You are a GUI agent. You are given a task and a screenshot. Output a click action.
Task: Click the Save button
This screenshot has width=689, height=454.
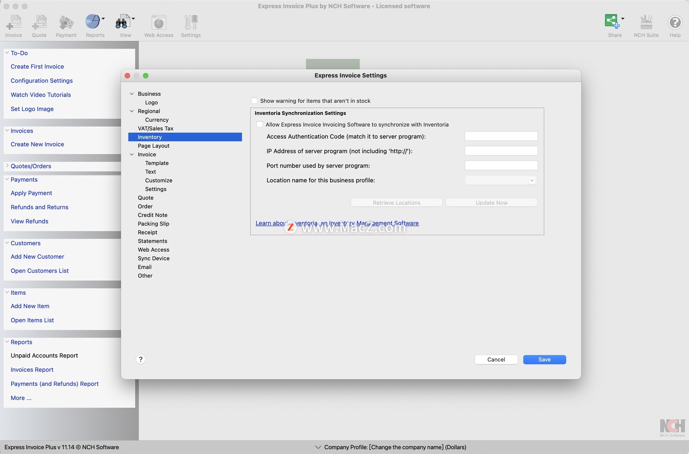[x=544, y=359]
